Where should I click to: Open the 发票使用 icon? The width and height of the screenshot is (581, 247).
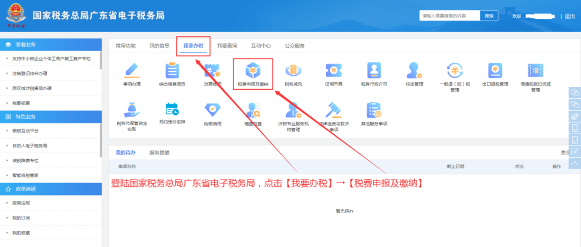[x=212, y=70]
